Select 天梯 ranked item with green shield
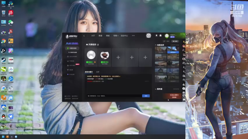Viewport: 248px width, 139px height. tap(72, 48)
